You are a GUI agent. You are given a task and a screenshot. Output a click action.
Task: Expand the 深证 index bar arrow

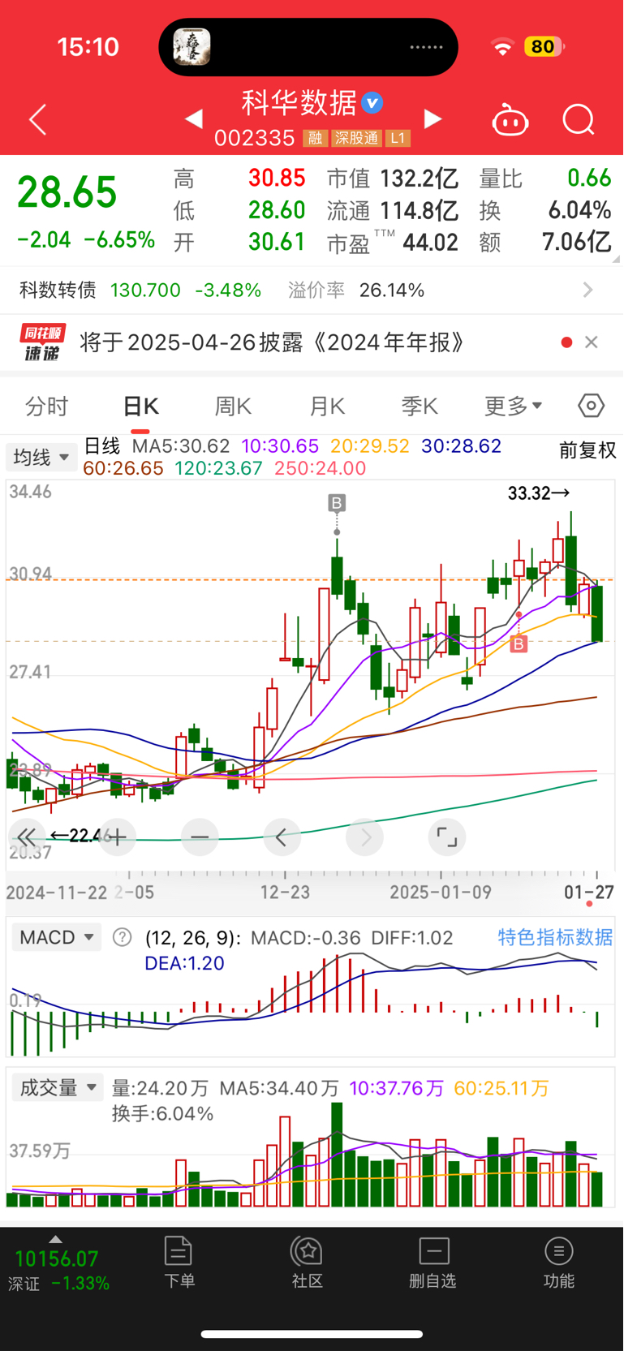tap(55, 1239)
